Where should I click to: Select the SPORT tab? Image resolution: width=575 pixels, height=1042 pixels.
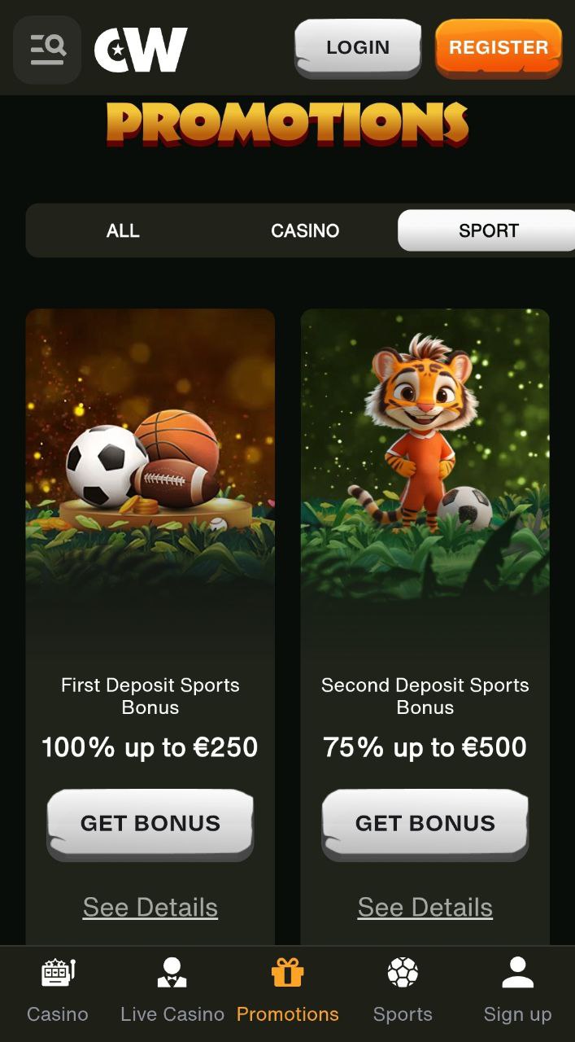pyautogui.click(x=488, y=230)
